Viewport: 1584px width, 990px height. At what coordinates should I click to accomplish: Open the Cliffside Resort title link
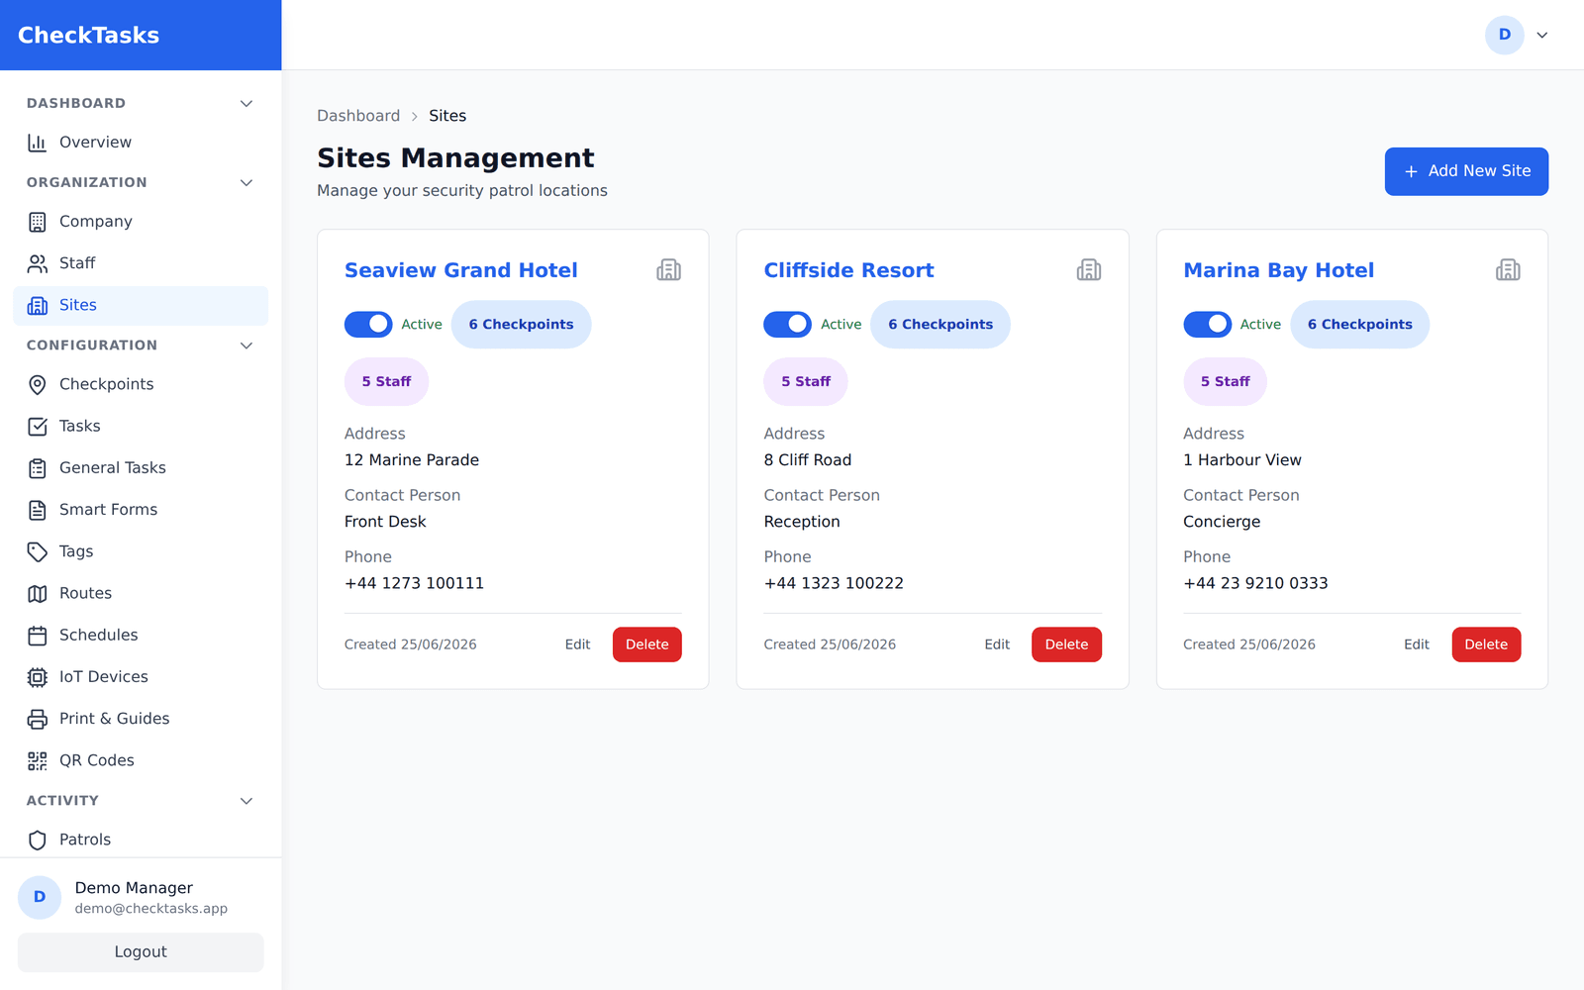click(x=848, y=270)
